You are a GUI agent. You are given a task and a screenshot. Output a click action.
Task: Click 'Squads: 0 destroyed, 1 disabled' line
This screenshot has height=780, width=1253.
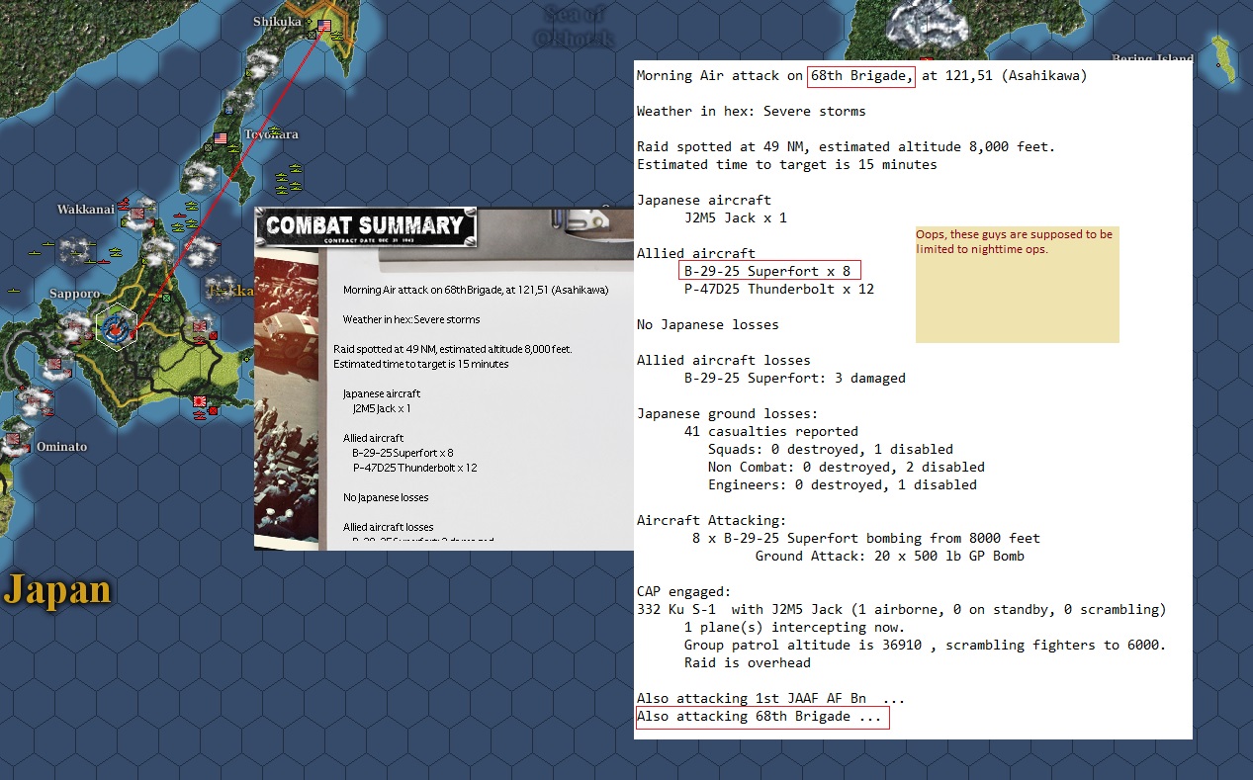point(831,449)
